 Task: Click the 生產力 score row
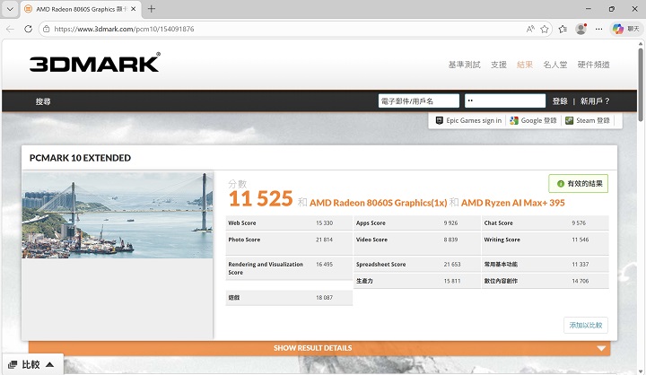pos(417,281)
